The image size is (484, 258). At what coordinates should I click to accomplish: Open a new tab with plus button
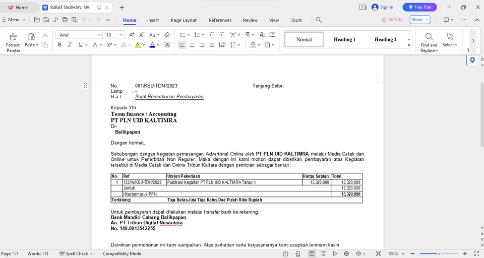tap(122, 8)
